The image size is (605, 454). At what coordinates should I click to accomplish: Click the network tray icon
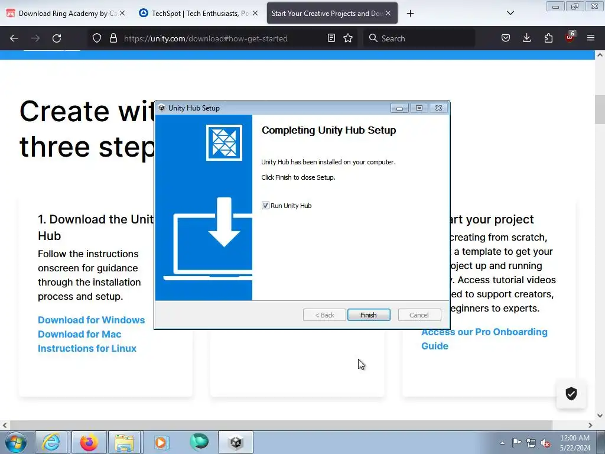coord(531,443)
